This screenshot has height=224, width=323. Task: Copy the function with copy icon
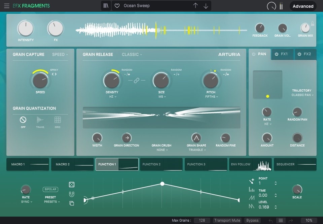[72, 203]
